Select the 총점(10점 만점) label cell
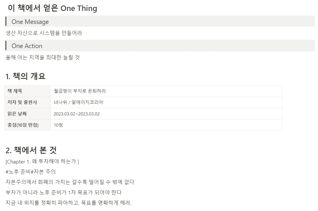This screenshot has height=211, width=318. 28,125
